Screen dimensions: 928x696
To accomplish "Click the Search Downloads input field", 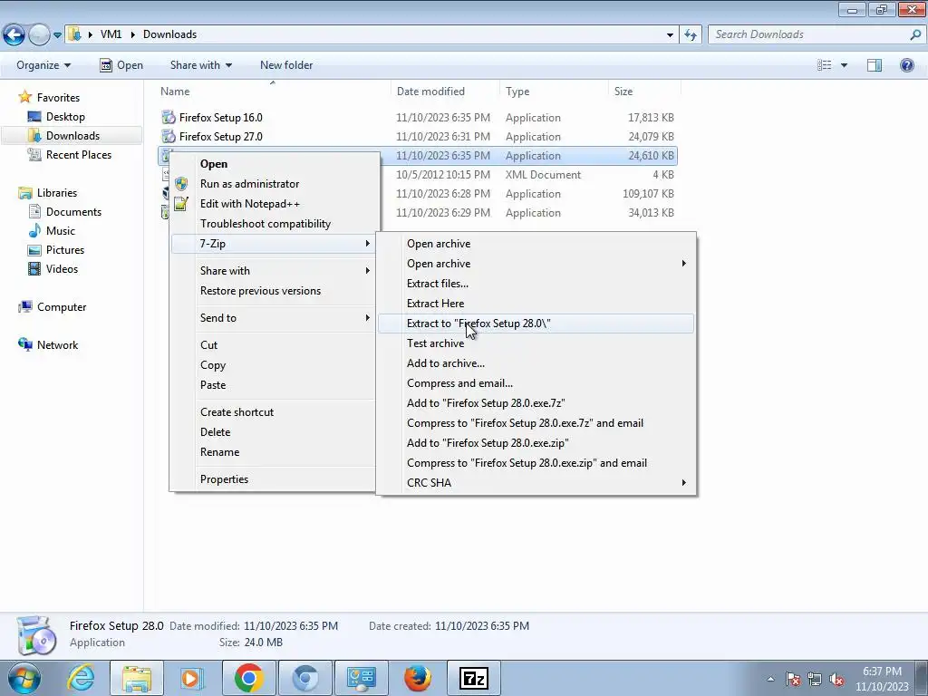I will 808,34.
